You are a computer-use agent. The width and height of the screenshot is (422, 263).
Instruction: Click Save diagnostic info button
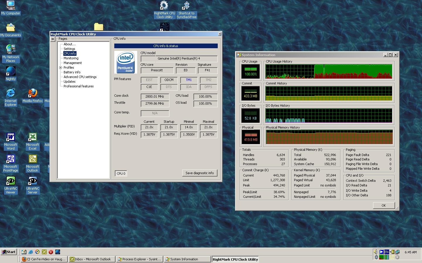click(200, 173)
